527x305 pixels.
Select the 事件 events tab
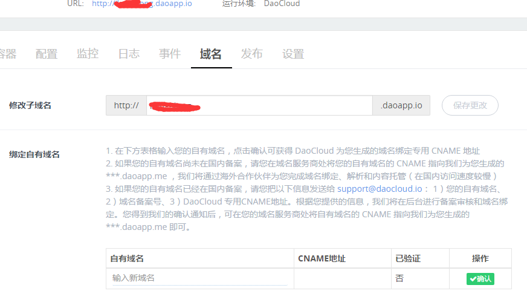(170, 54)
